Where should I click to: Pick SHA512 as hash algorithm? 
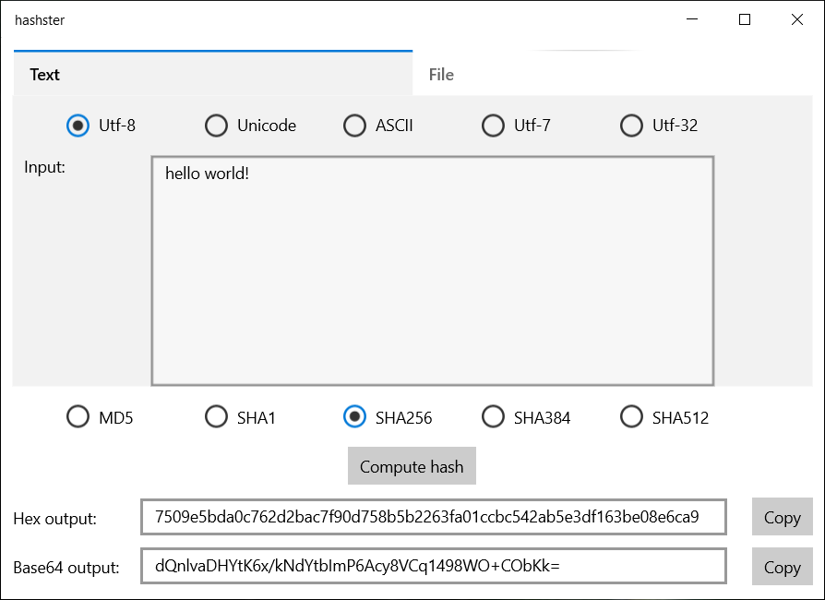pyautogui.click(x=631, y=417)
